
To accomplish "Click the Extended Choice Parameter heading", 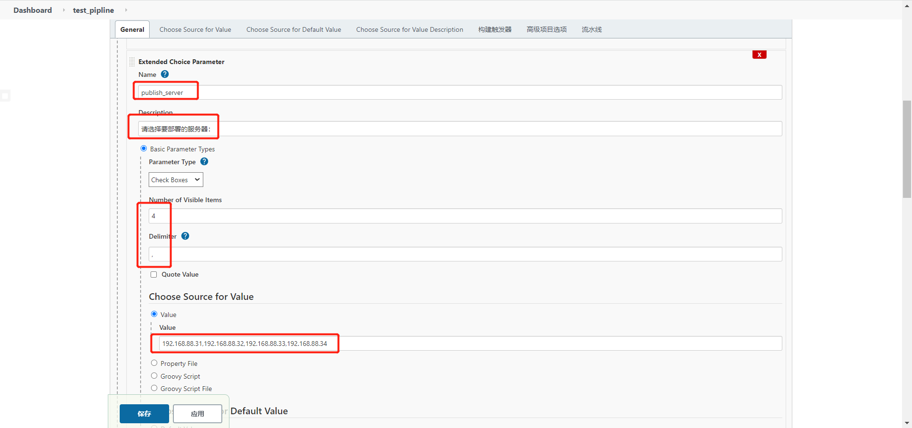I will 181,62.
